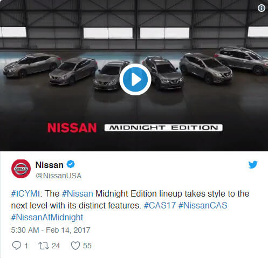
Task: Open the Nissan profile avatar
Action: [21, 169]
